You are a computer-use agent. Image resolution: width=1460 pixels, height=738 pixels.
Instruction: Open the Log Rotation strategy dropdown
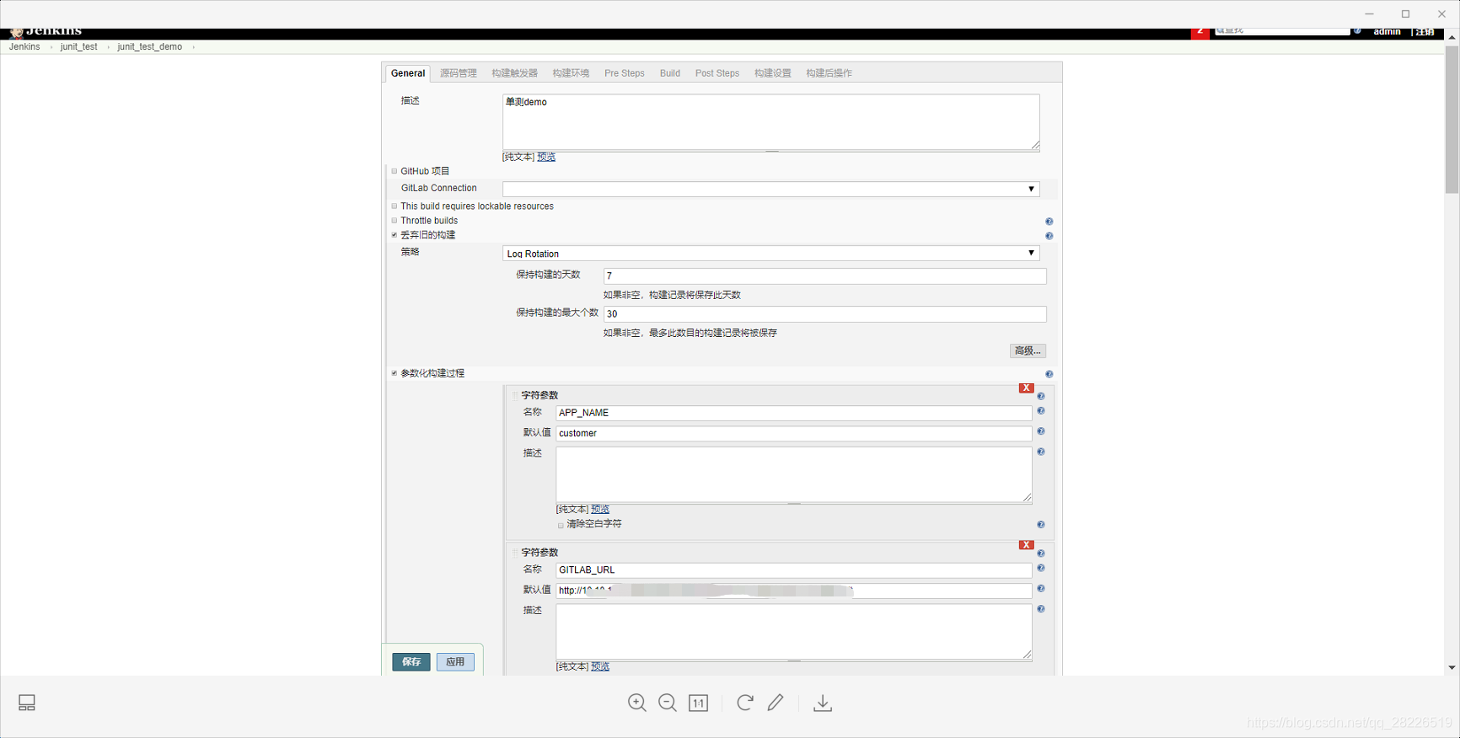[771, 254]
